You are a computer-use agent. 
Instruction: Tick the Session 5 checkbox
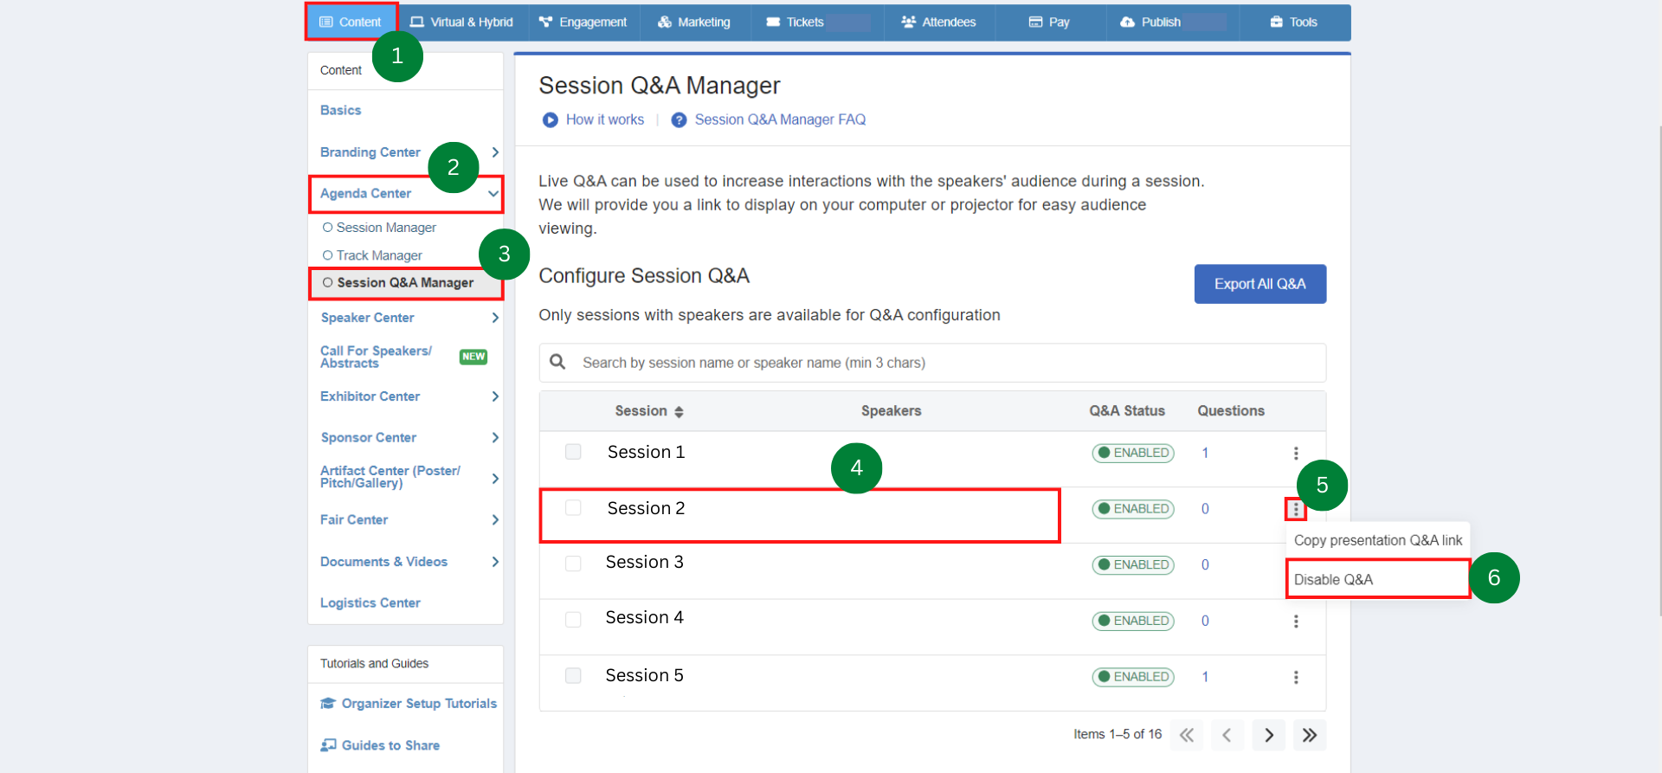(573, 675)
